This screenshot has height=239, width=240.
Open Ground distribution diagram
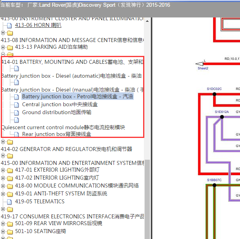[x=57, y=113]
